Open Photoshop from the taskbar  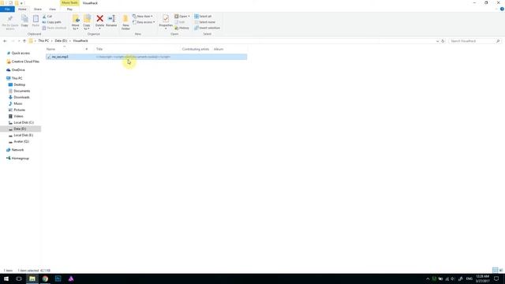click(x=58, y=278)
